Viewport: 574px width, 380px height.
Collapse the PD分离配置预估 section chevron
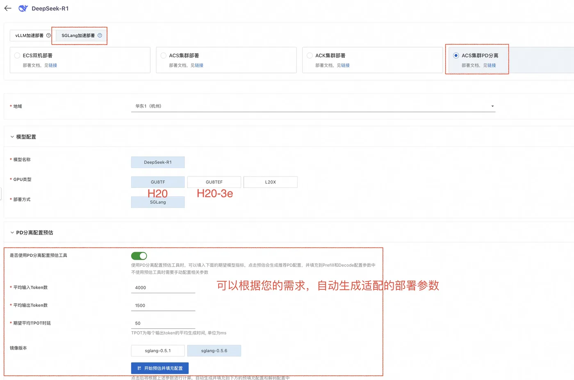pyautogui.click(x=12, y=233)
